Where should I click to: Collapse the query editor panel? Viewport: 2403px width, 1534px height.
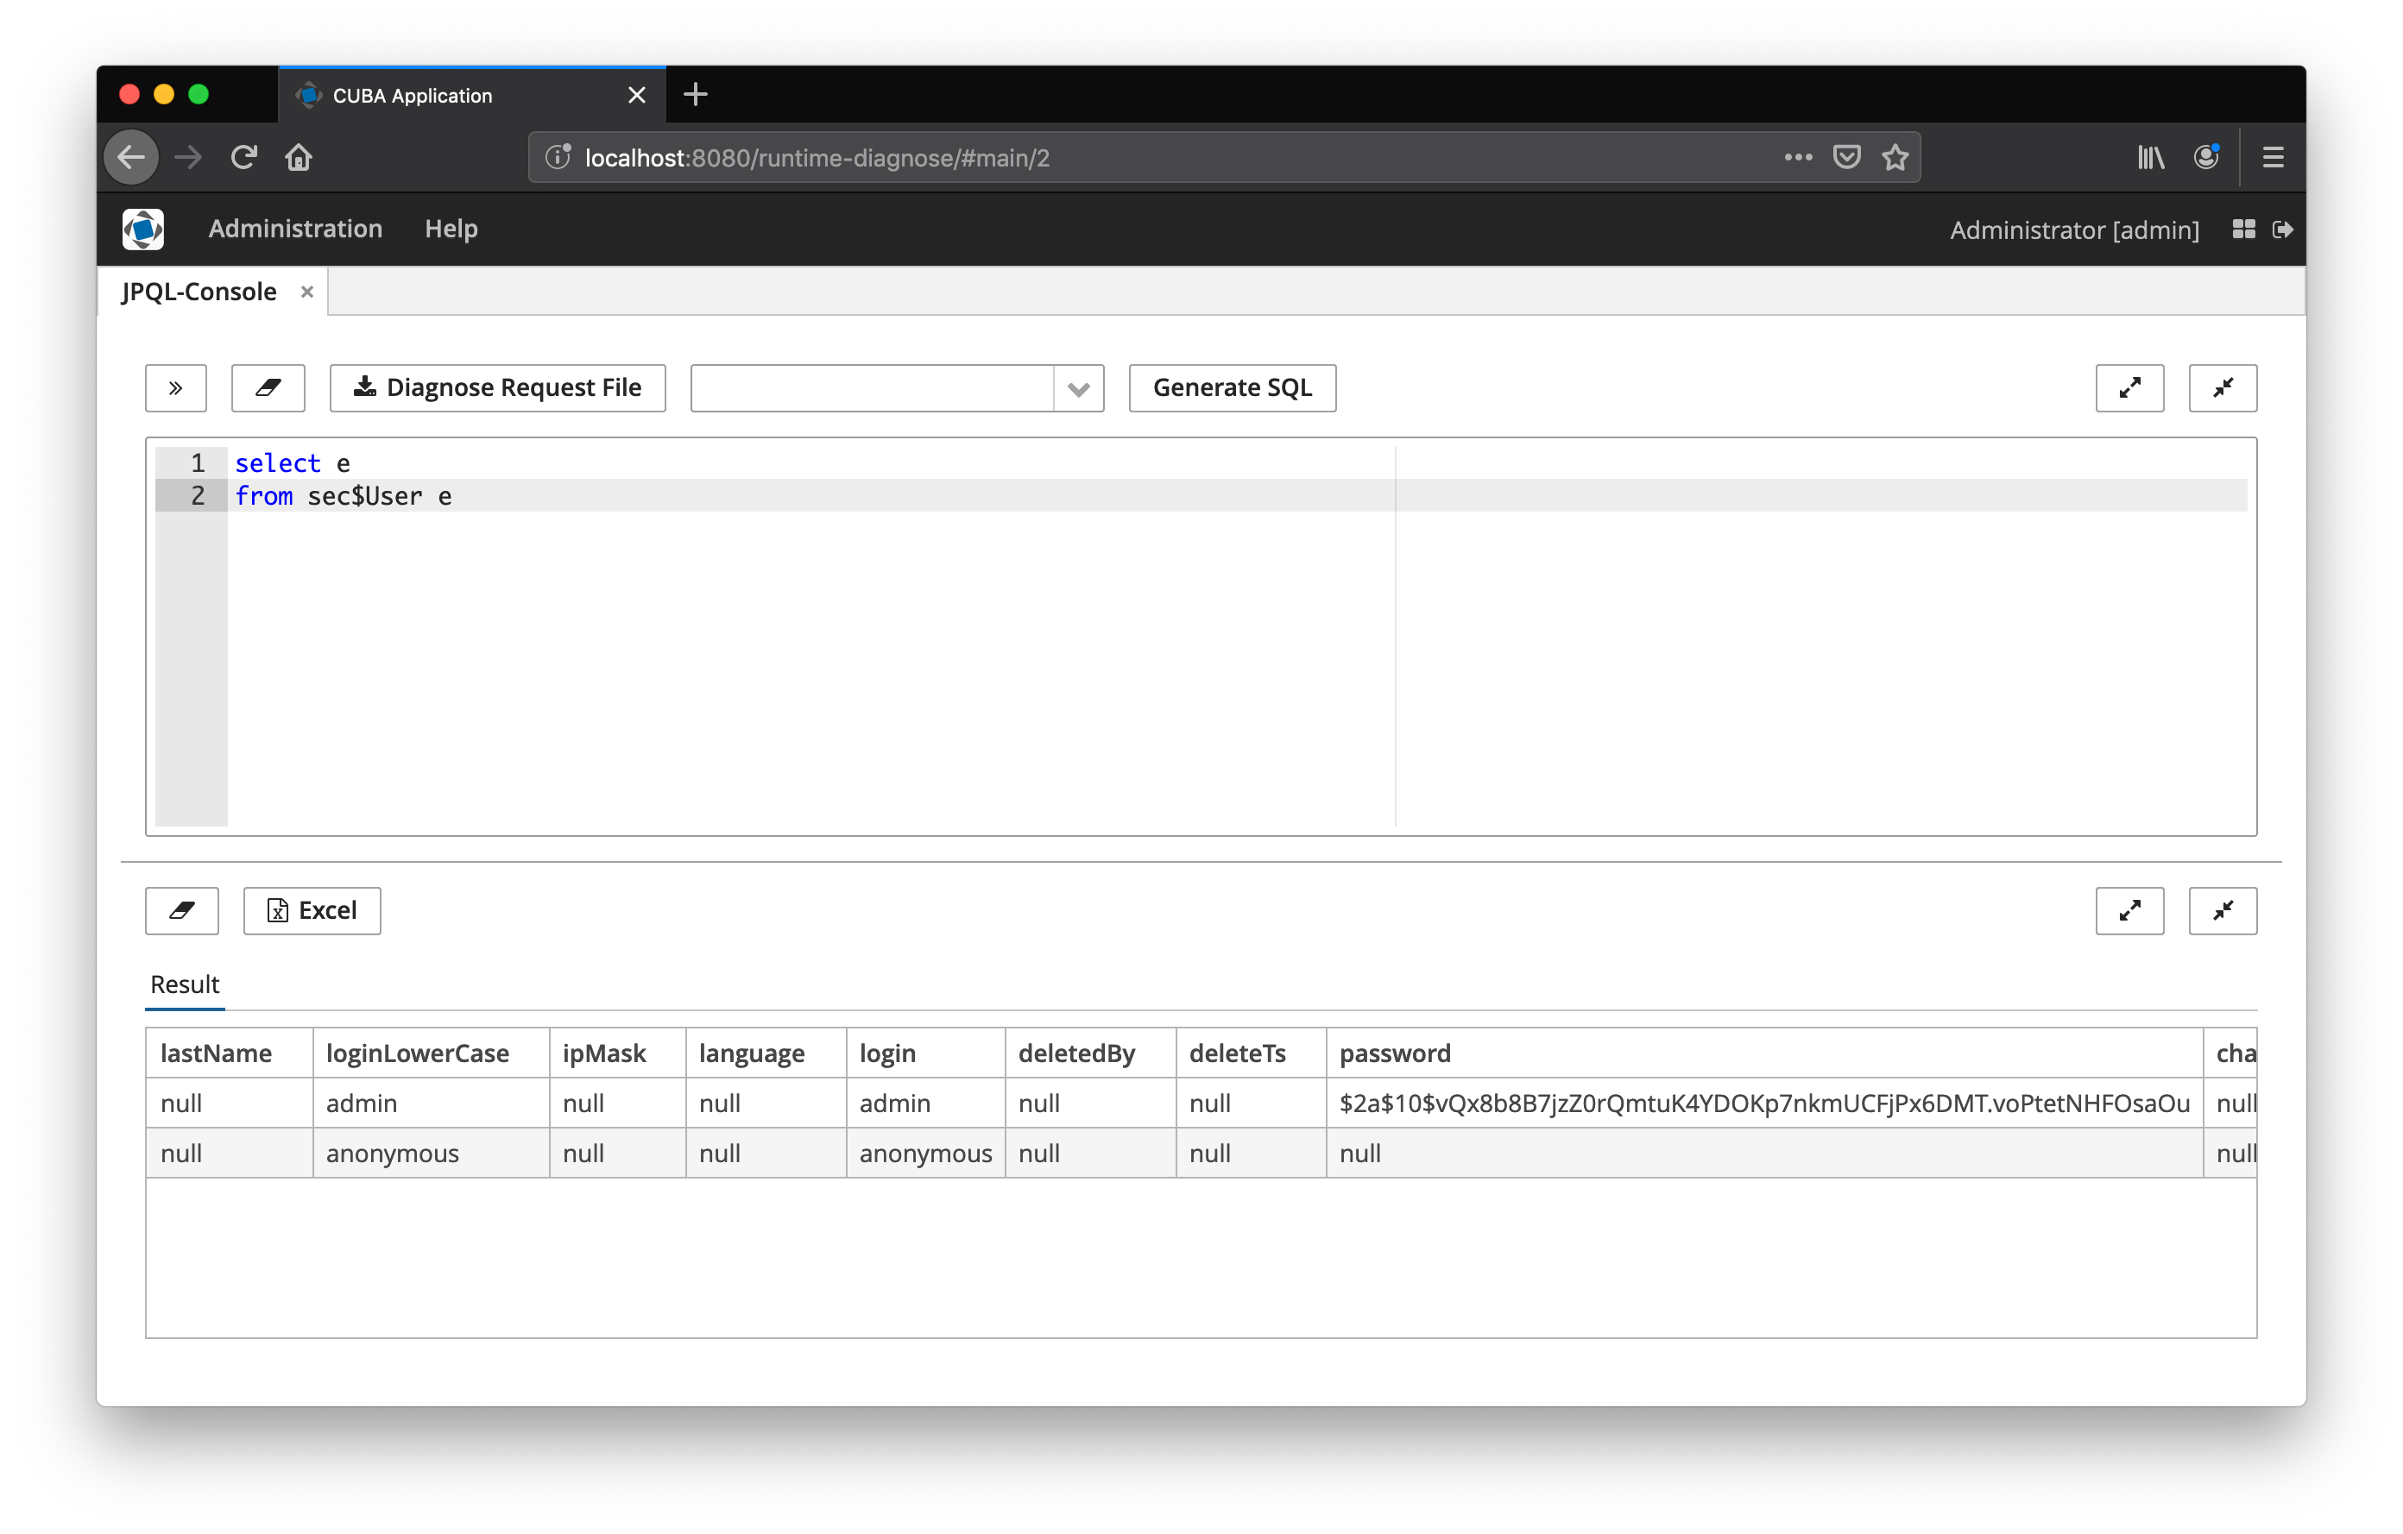[2223, 388]
